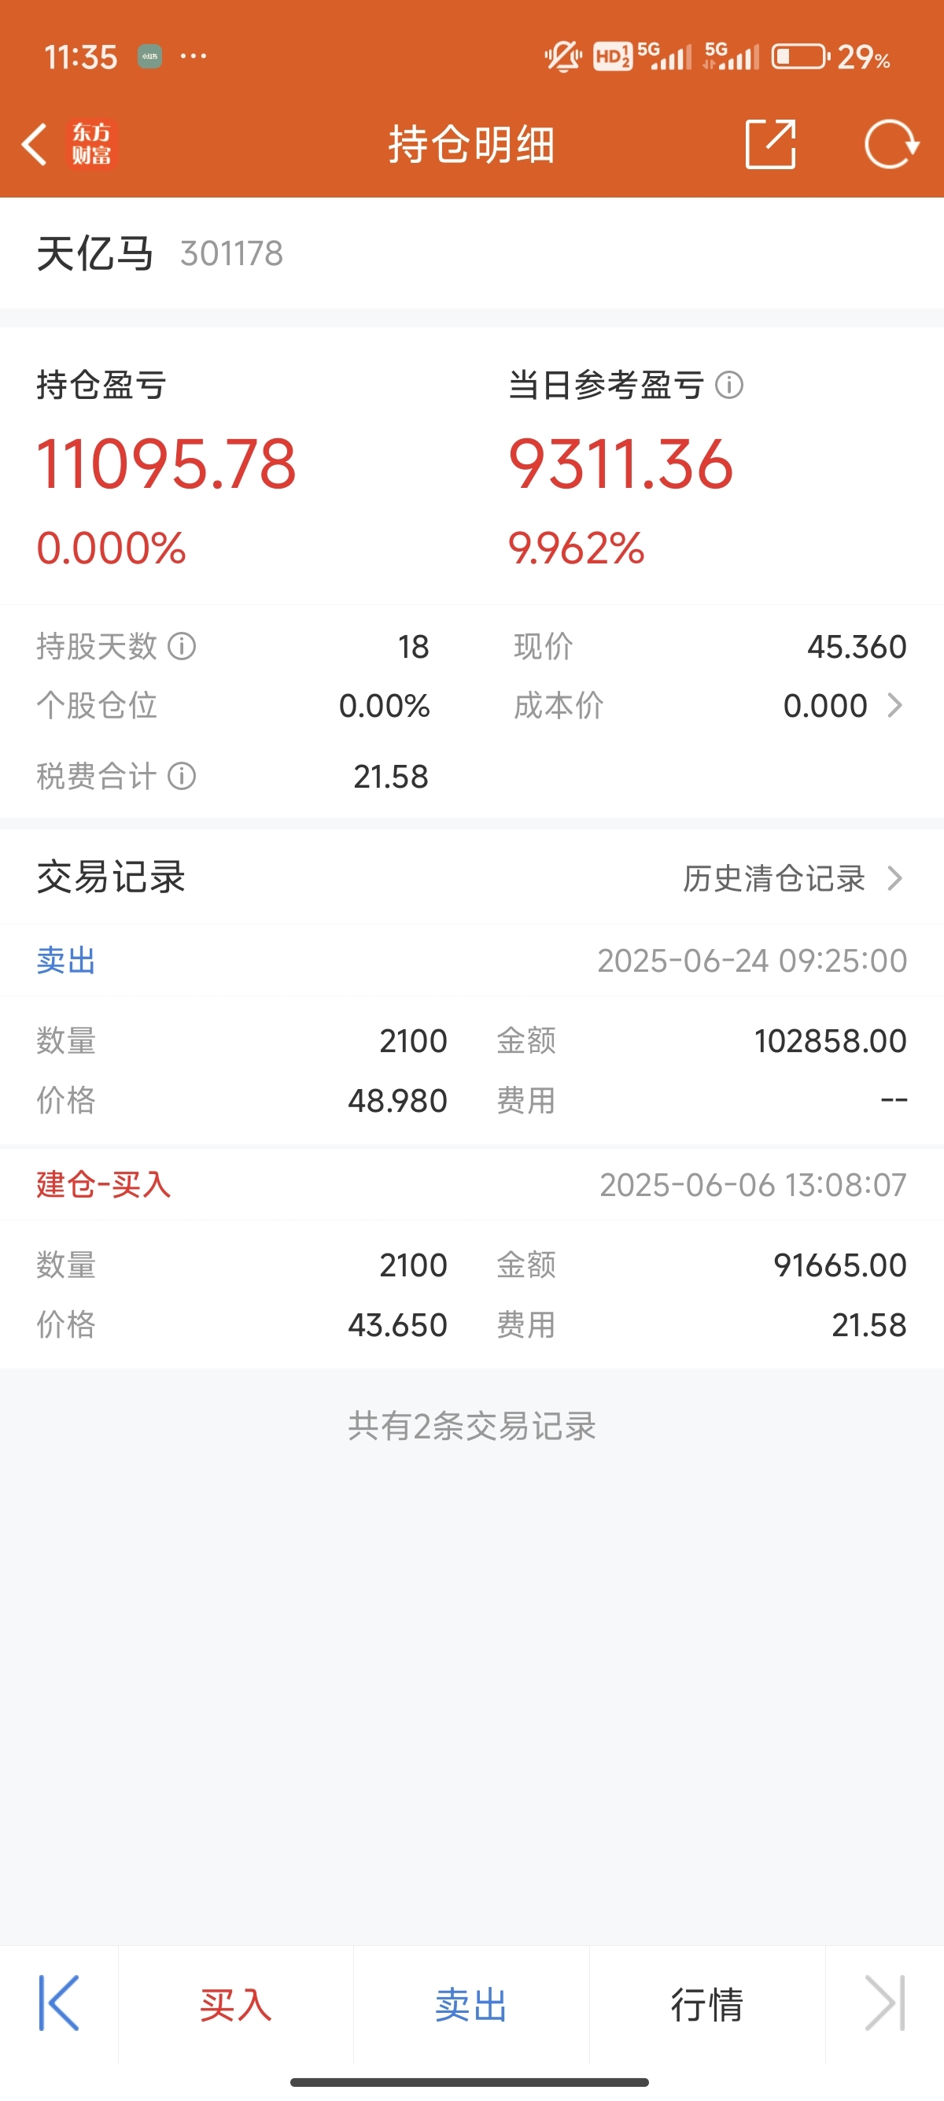Tap the share/export icon
The width and height of the screenshot is (944, 2101).
click(x=770, y=144)
